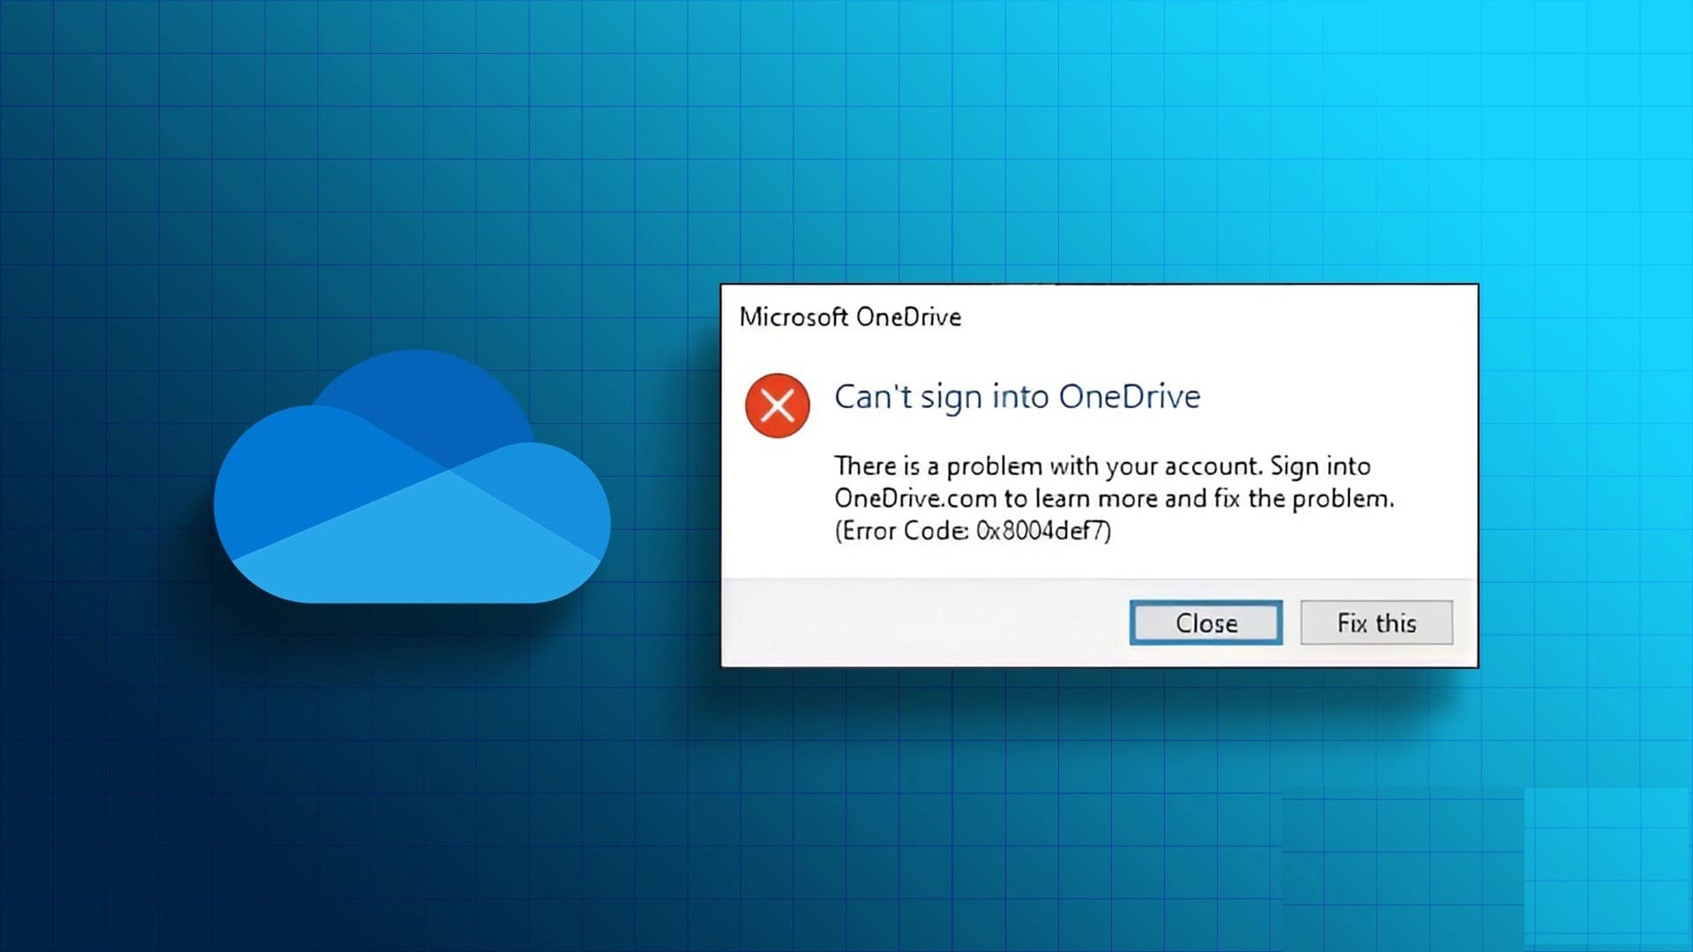Click the "OneDrive.com to learn more" line
Viewport: 1693px width, 952px height.
[1115, 499]
